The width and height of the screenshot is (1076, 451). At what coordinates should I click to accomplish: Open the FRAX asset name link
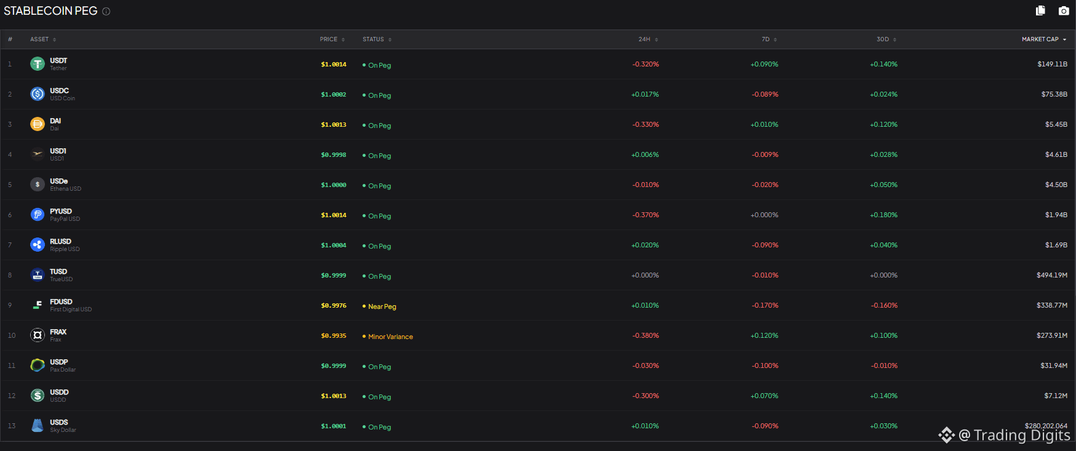[58, 332]
